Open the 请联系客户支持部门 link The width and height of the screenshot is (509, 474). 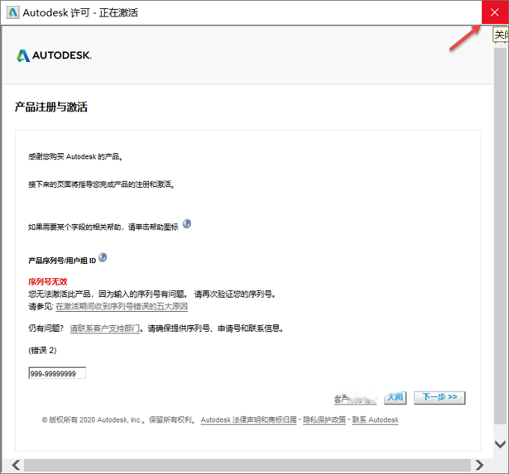[x=105, y=328]
